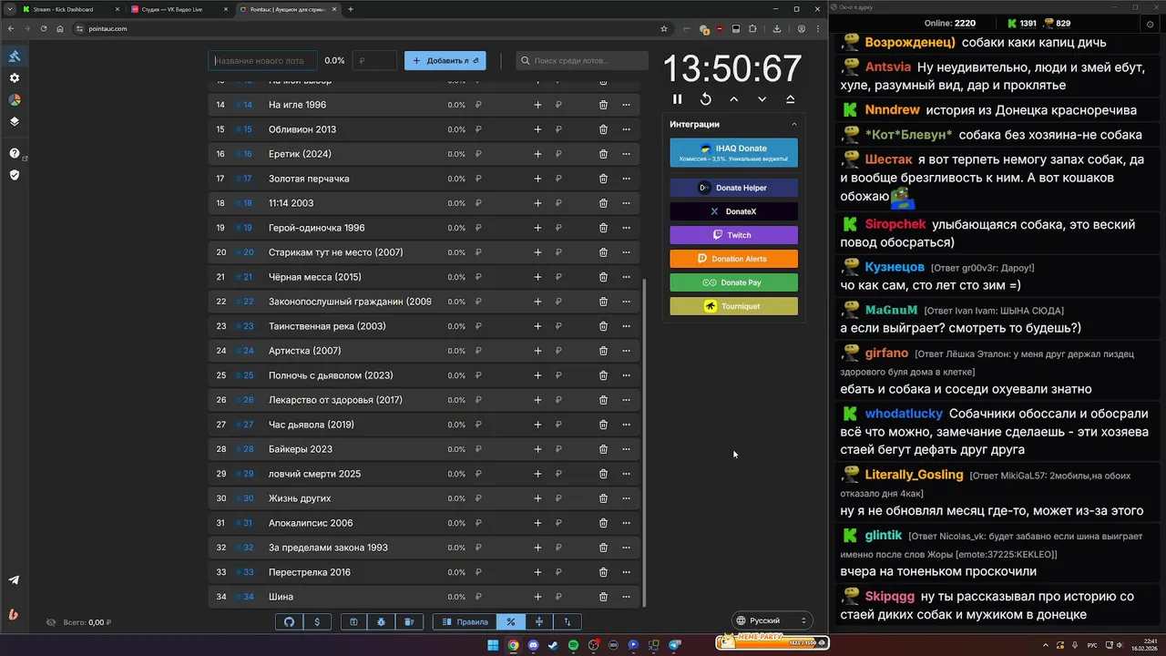
Task: Click the Добавить лот button
Action: [x=445, y=60]
